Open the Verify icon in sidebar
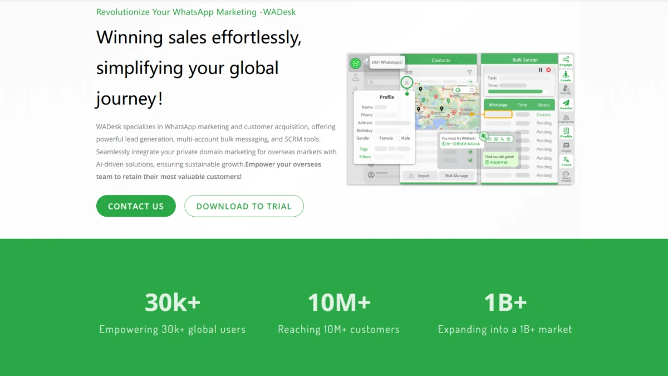This screenshot has width=668, height=376. tap(566, 89)
